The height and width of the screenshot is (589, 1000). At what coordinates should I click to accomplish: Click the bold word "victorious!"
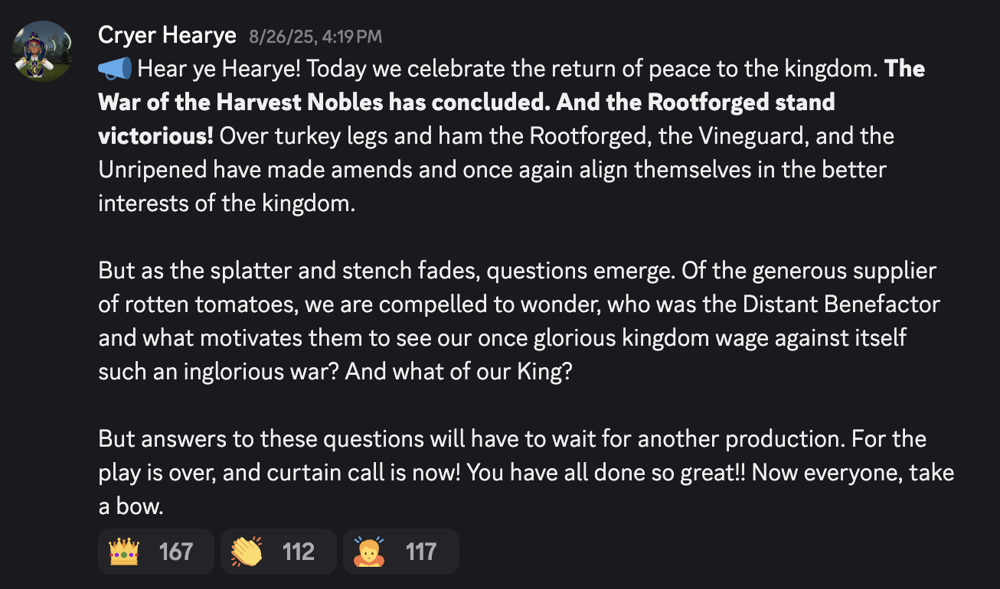(x=156, y=136)
